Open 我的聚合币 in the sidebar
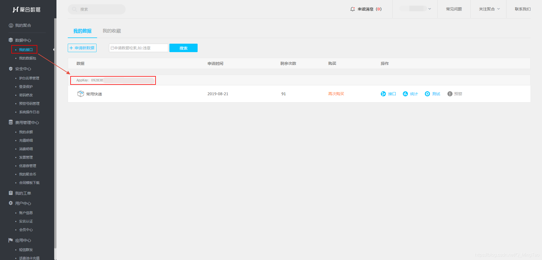Viewport: 542px width, 260px height. (28, 174)
